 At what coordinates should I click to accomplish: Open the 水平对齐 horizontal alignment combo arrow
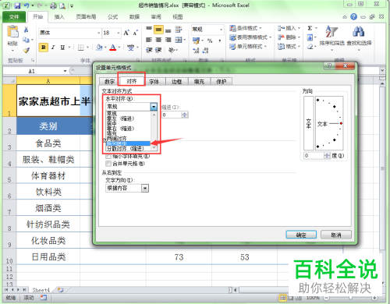pos(154,107)
